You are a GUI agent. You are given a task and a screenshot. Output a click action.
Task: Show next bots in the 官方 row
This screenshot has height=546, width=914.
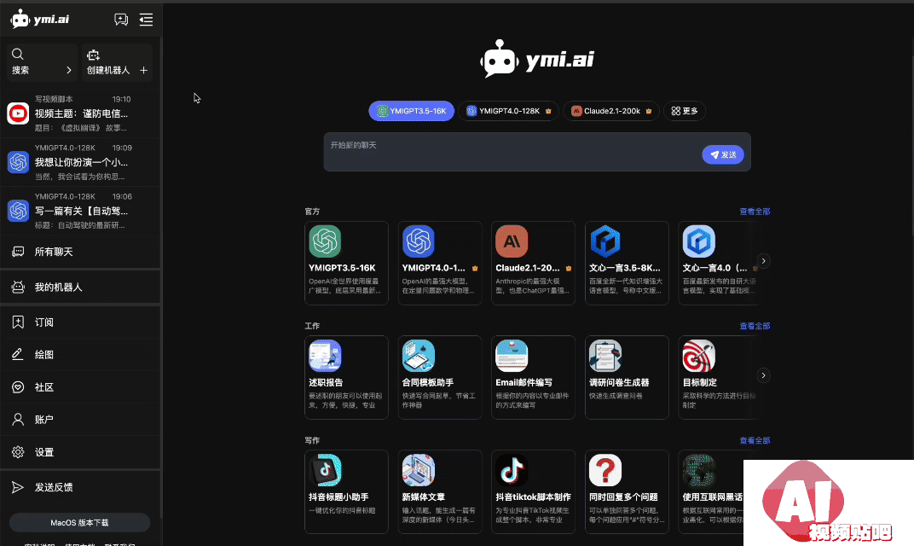coord(763,261)
